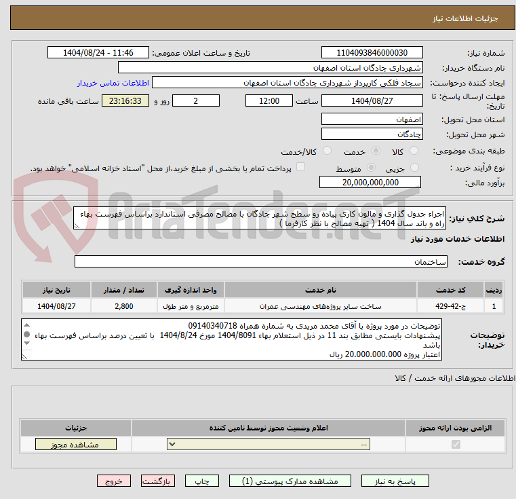
Task: Click scroll up arrow in buyer notes
Action: 27,325
